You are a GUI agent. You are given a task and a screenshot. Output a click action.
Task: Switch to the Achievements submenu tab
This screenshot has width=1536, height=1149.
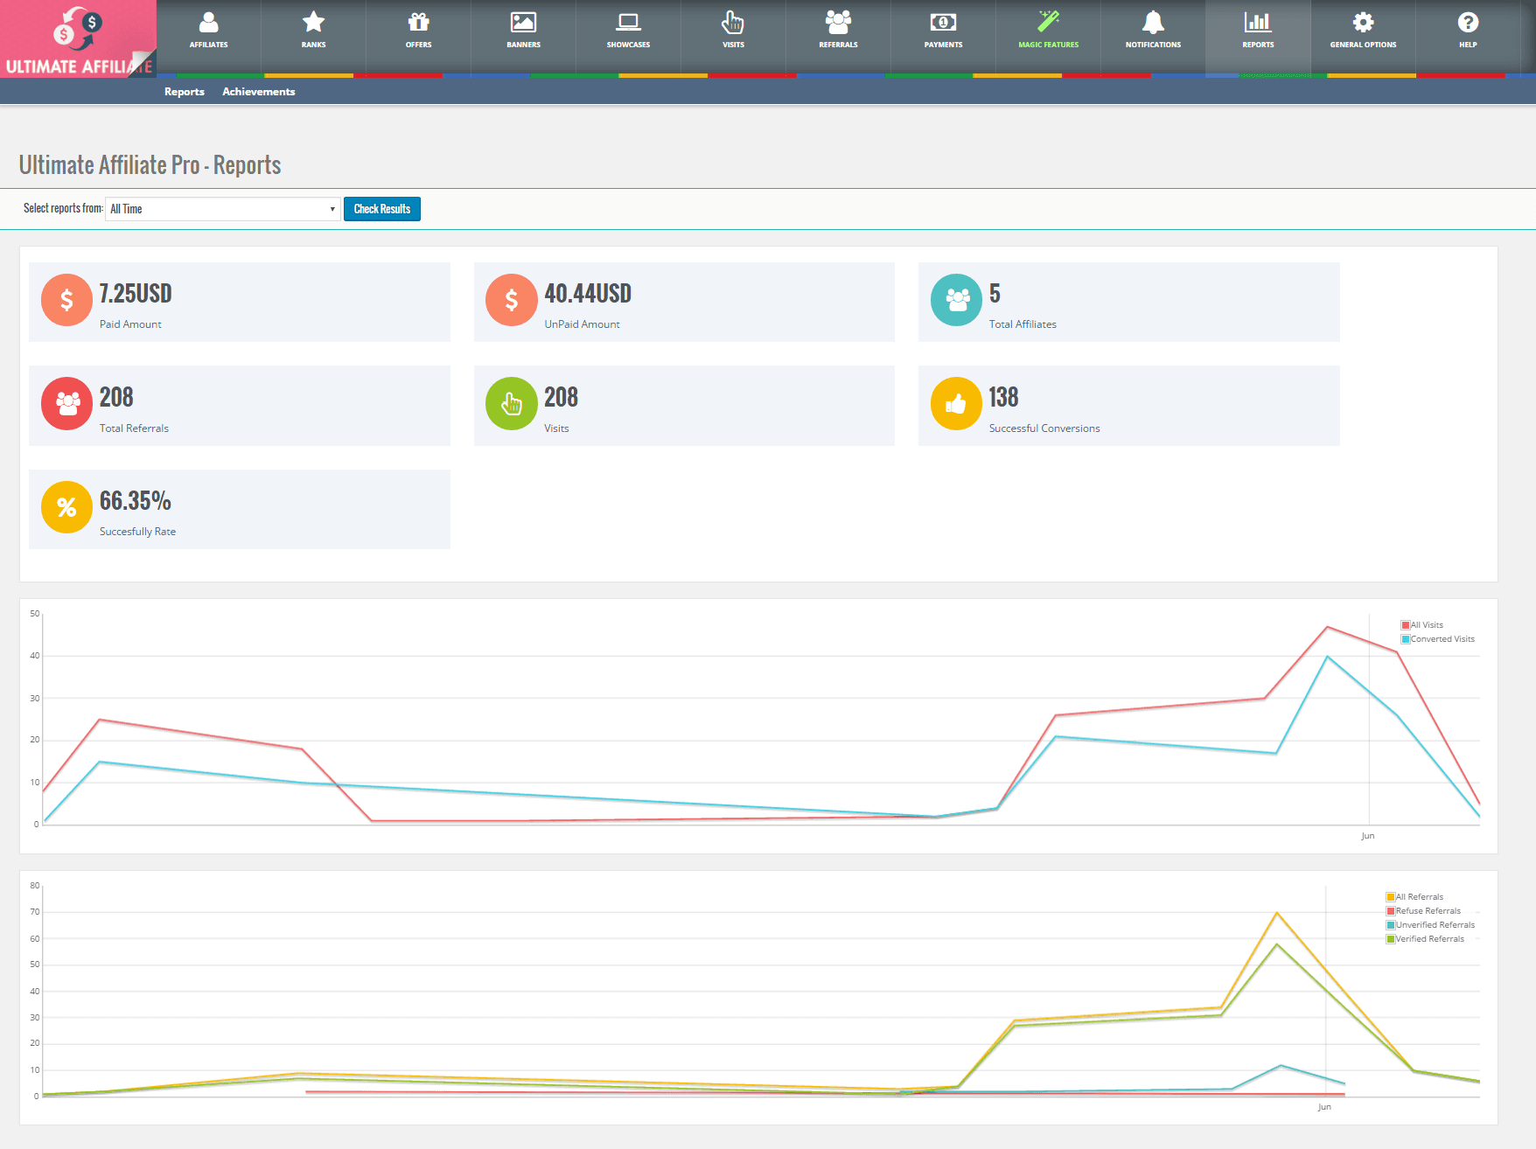(x=258, y=92)
